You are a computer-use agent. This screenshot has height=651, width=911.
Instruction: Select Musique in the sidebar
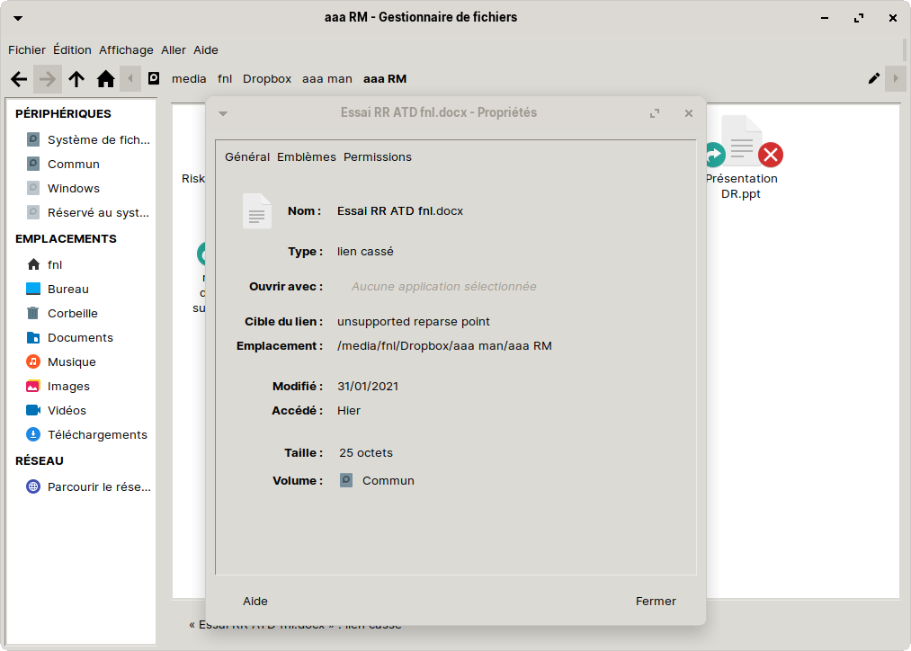pyautogui.click(x=71, y=361)
